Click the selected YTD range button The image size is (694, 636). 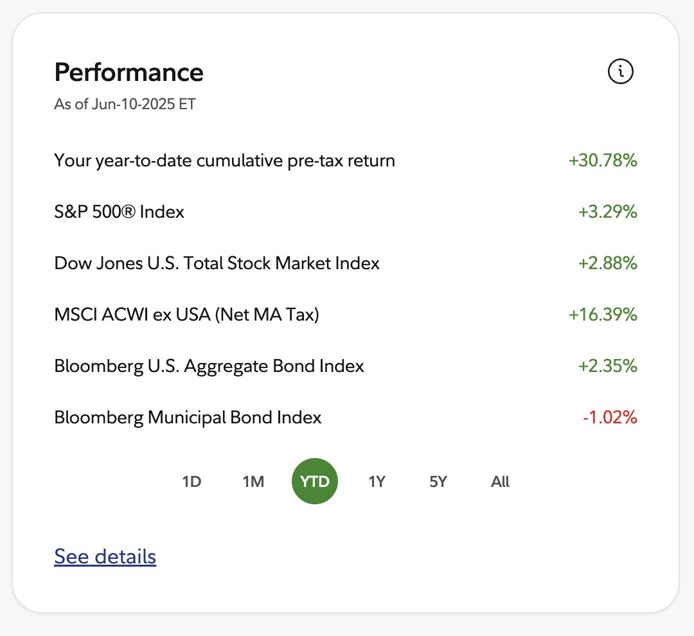(315, 481)
